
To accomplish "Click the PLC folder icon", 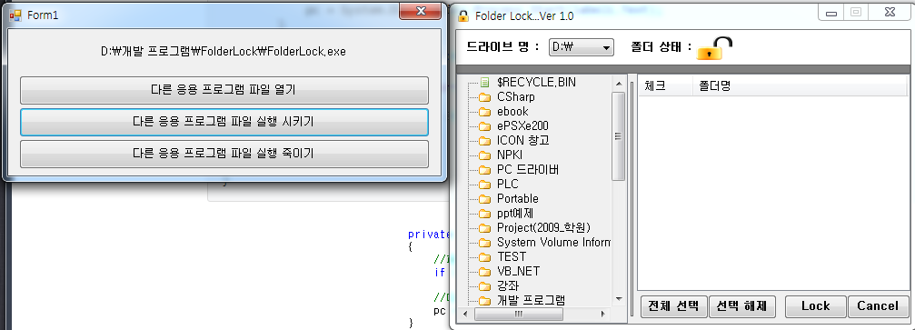I will pyautogui.click(x=484, y=185).
